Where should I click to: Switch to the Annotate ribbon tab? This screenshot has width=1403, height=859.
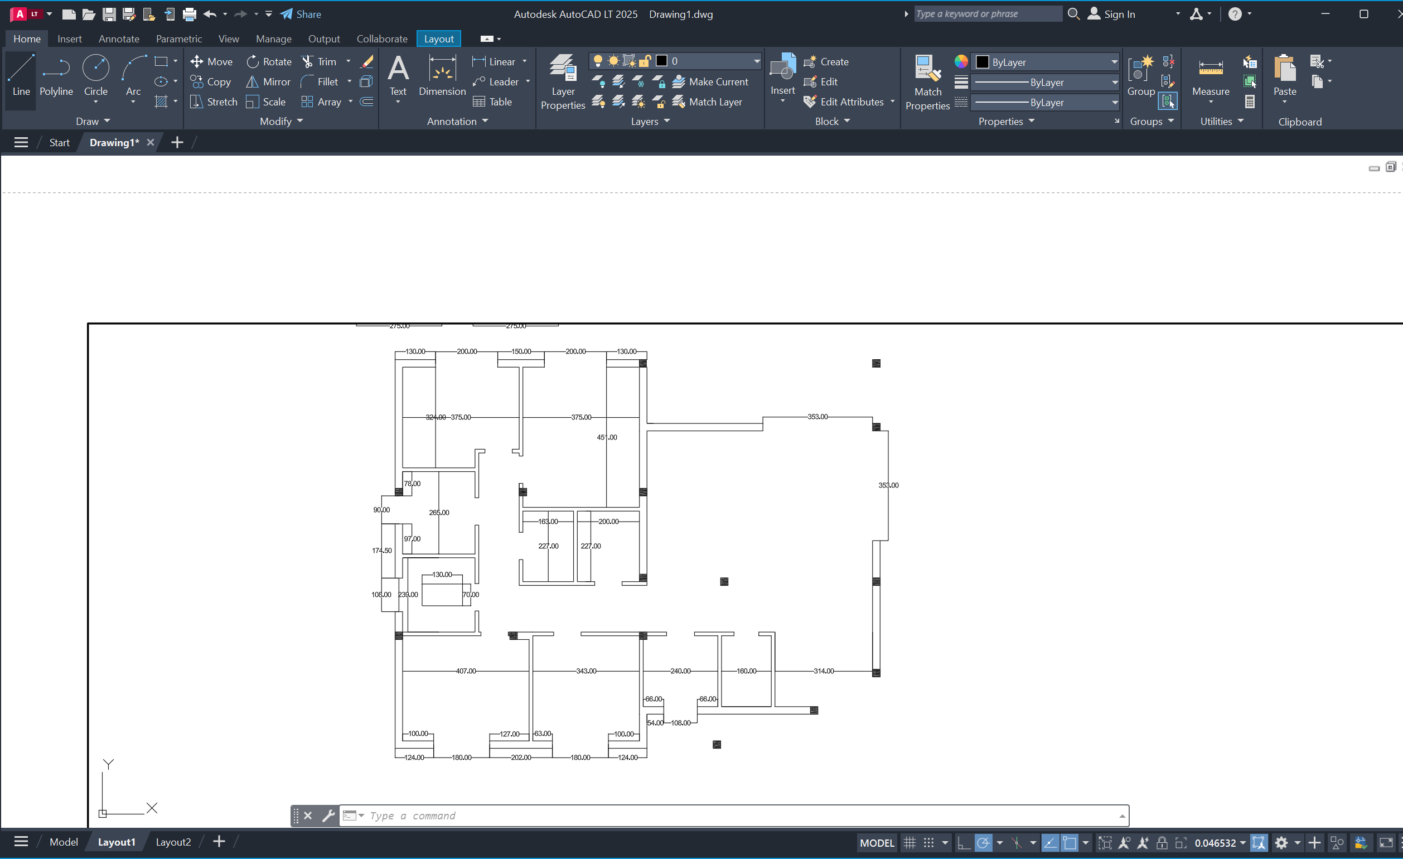coord(118,38)
